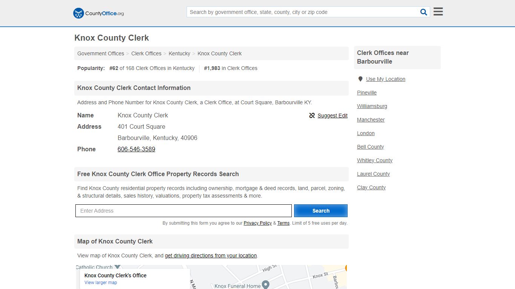Image resolution: width=515 pixels, height=289 pixels.
Task: Open Clerk Offices breadcrumb
Action: [146, 53]
